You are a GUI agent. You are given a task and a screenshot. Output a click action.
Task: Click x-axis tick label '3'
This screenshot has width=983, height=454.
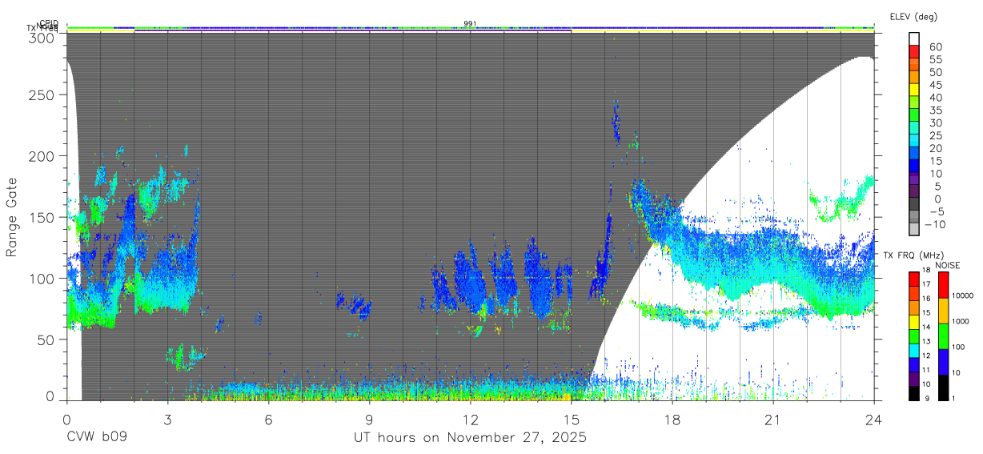click(167, 419)
